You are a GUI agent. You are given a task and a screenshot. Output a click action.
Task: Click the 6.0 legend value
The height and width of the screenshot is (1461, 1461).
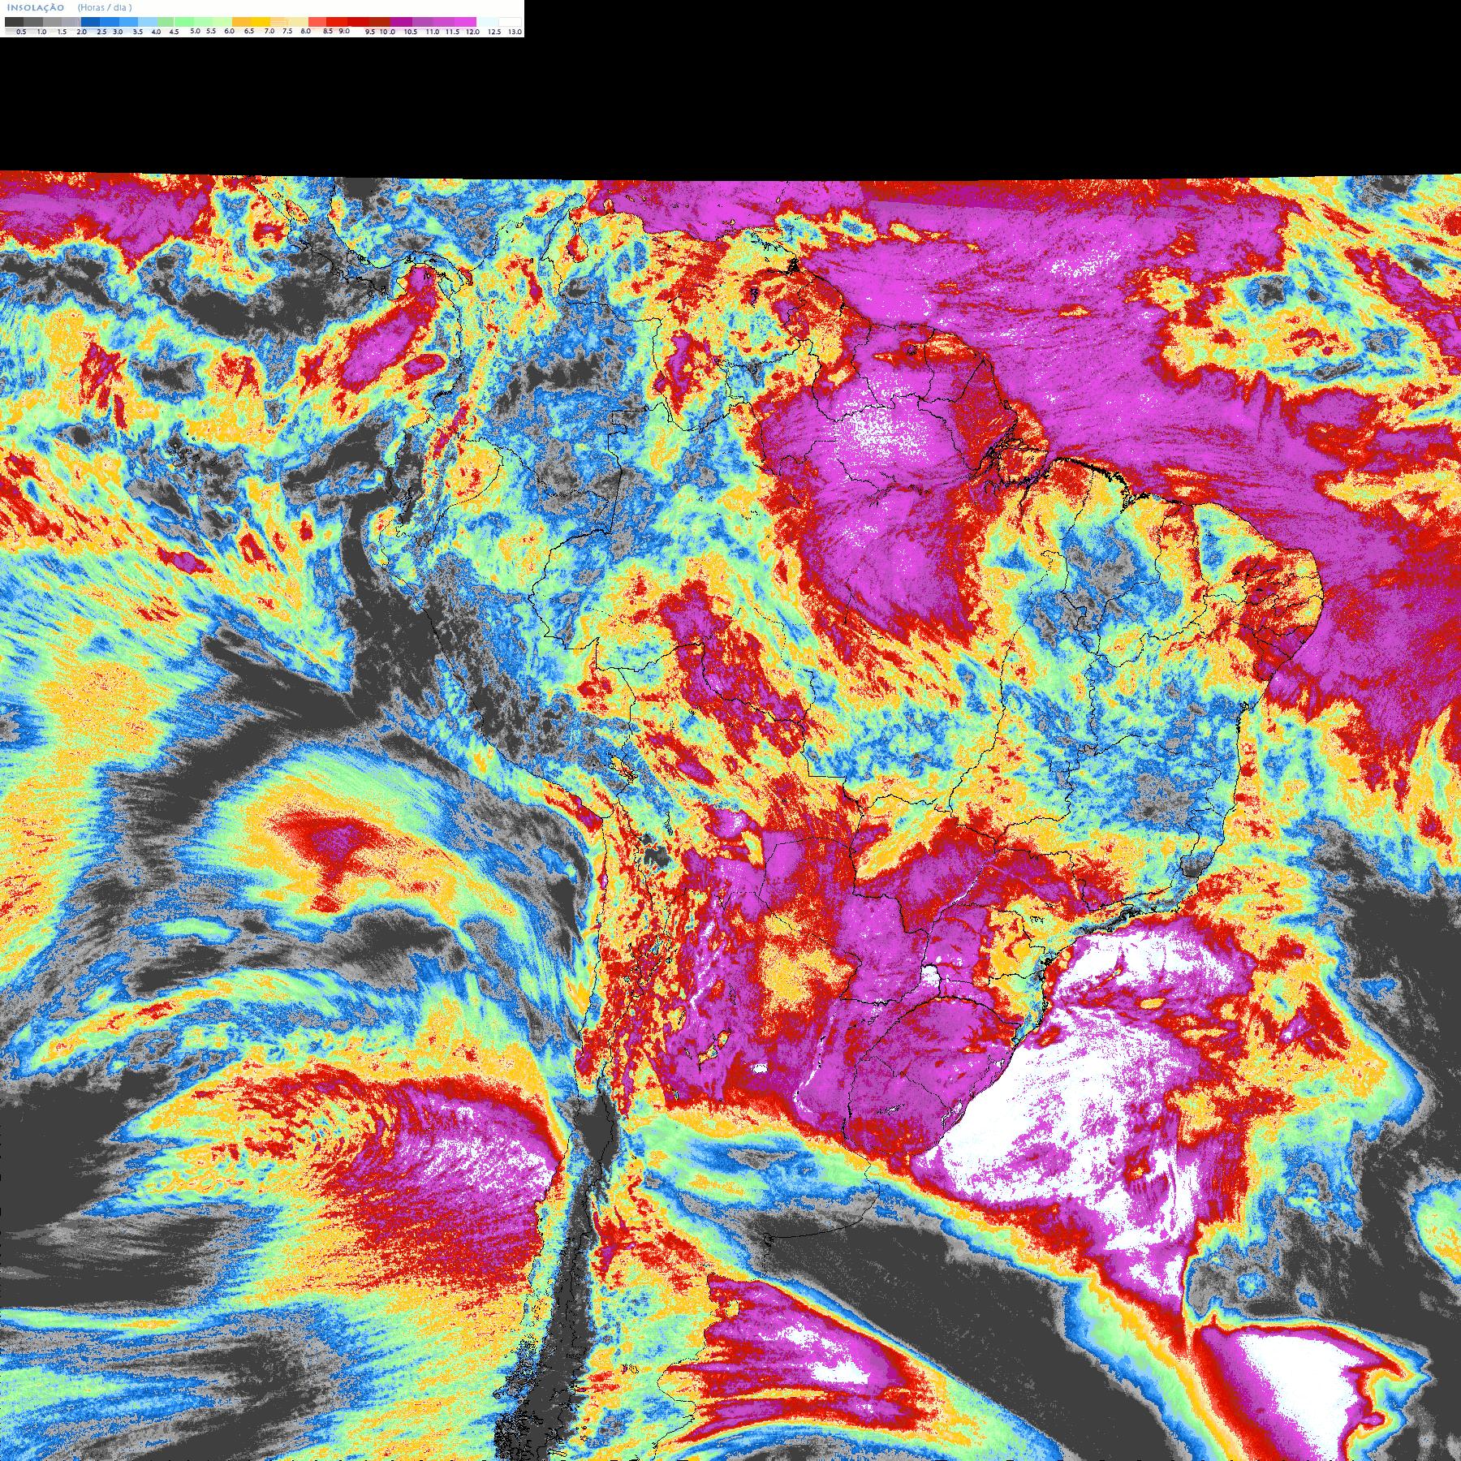[x=230, y=31]
